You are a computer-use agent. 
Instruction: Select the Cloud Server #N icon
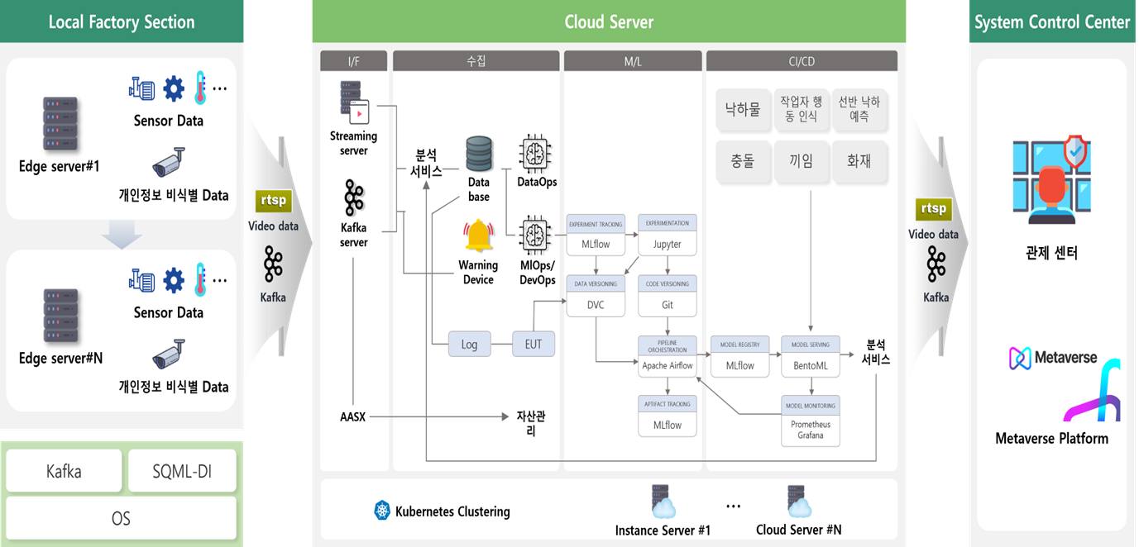point(798,502)
